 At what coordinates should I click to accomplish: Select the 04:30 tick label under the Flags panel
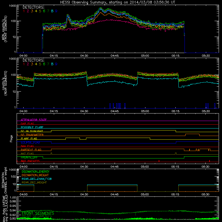[x=84, y=167]
